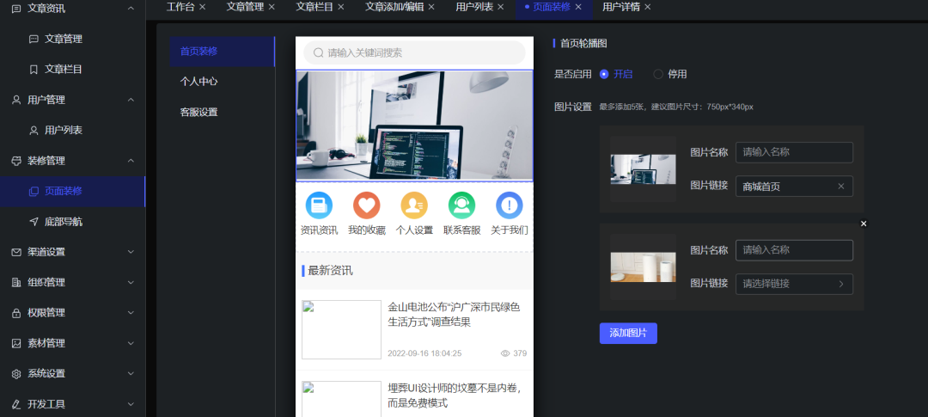
Task: Click the search magnifier icon in preview
Action: [x=319, y=52]
